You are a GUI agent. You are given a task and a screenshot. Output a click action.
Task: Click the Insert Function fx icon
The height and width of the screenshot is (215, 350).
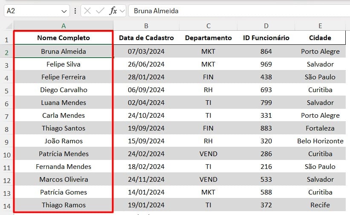click(113, 11)
